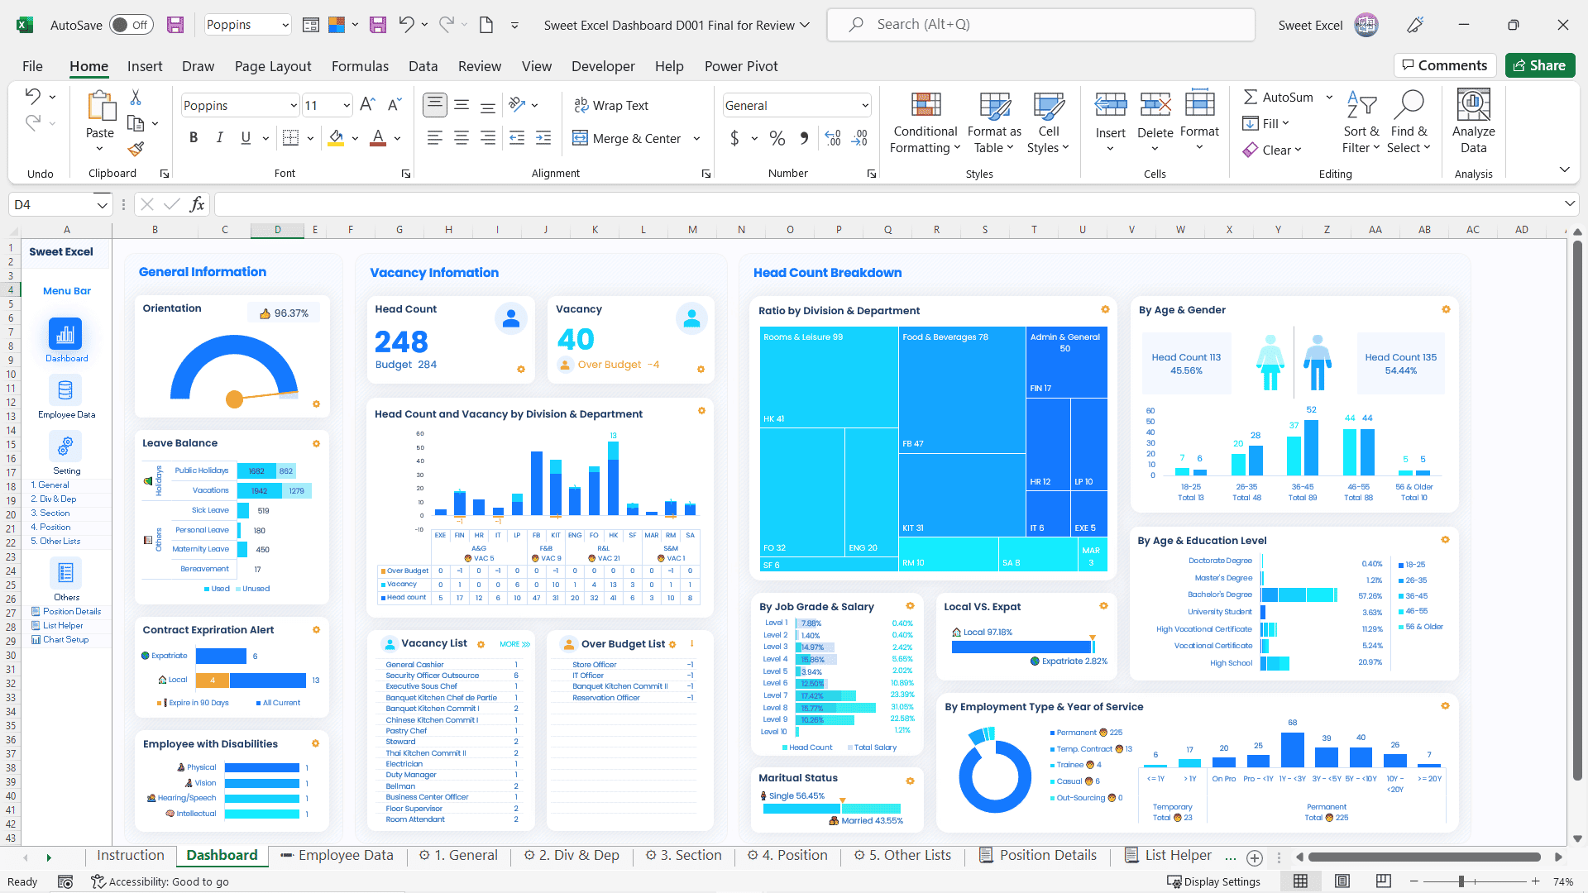The image size is (1588, 893).
Task: Open the Page Layout ribbon tab
Action: click(x=273, y=66)
